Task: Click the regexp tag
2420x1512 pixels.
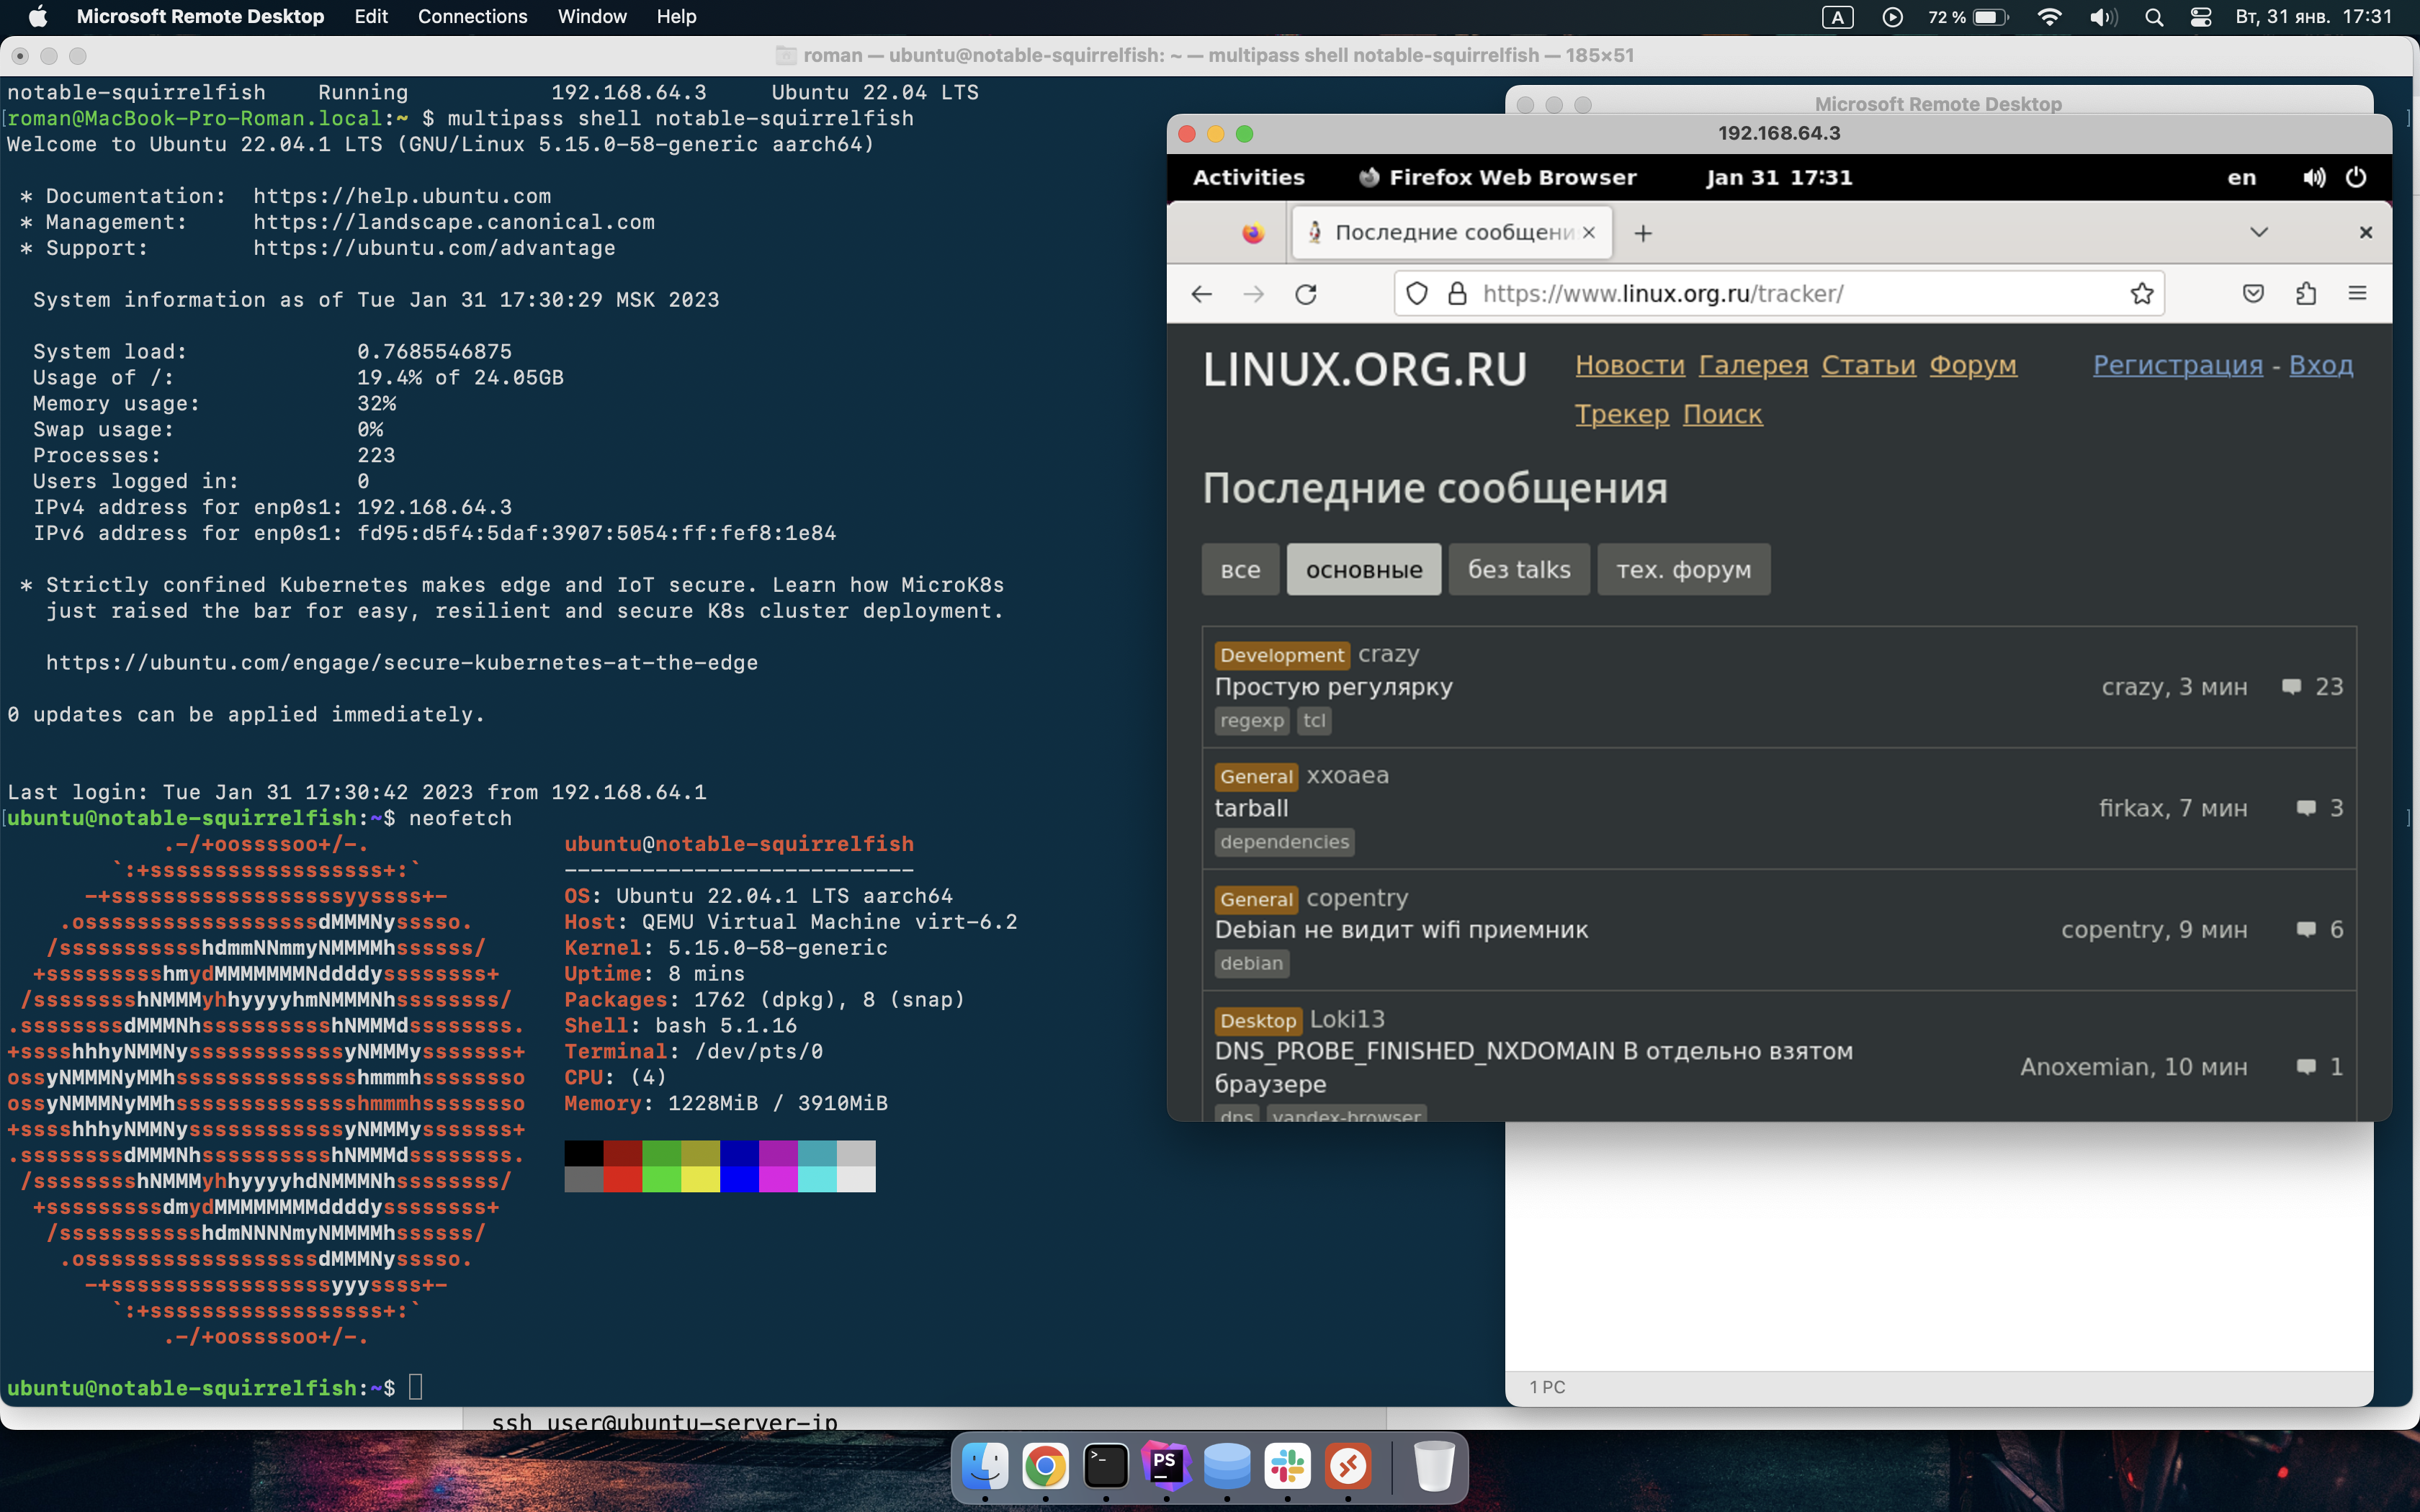Action: [1252, 721]
